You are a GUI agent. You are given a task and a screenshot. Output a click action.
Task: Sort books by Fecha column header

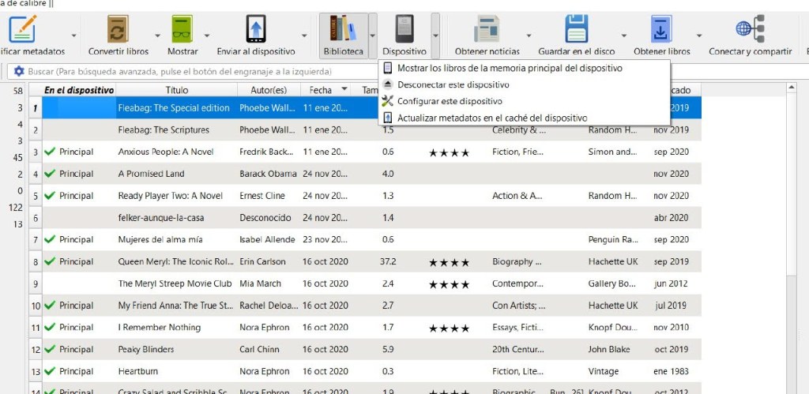coord(321,90)
